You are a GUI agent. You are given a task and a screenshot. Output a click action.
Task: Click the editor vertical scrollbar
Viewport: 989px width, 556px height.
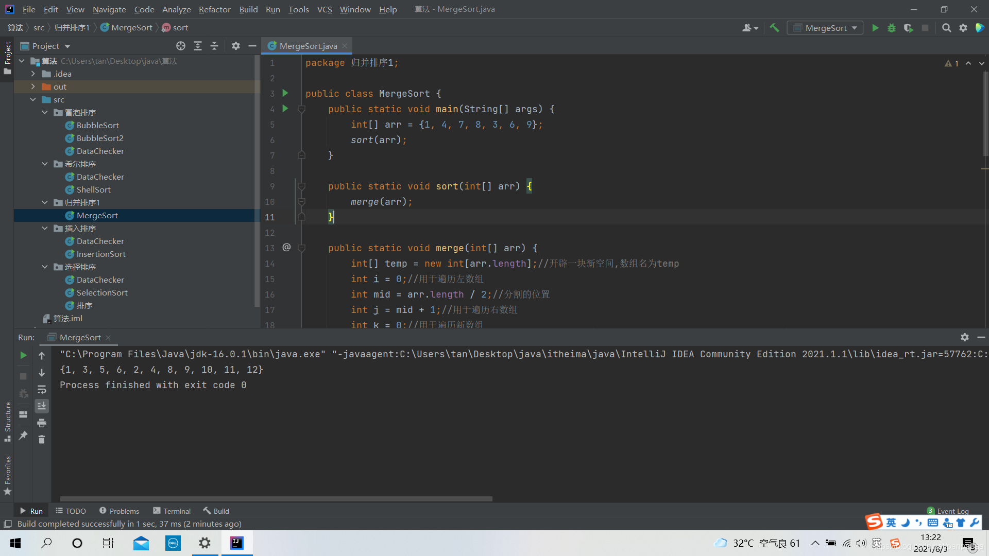(985, 113)
